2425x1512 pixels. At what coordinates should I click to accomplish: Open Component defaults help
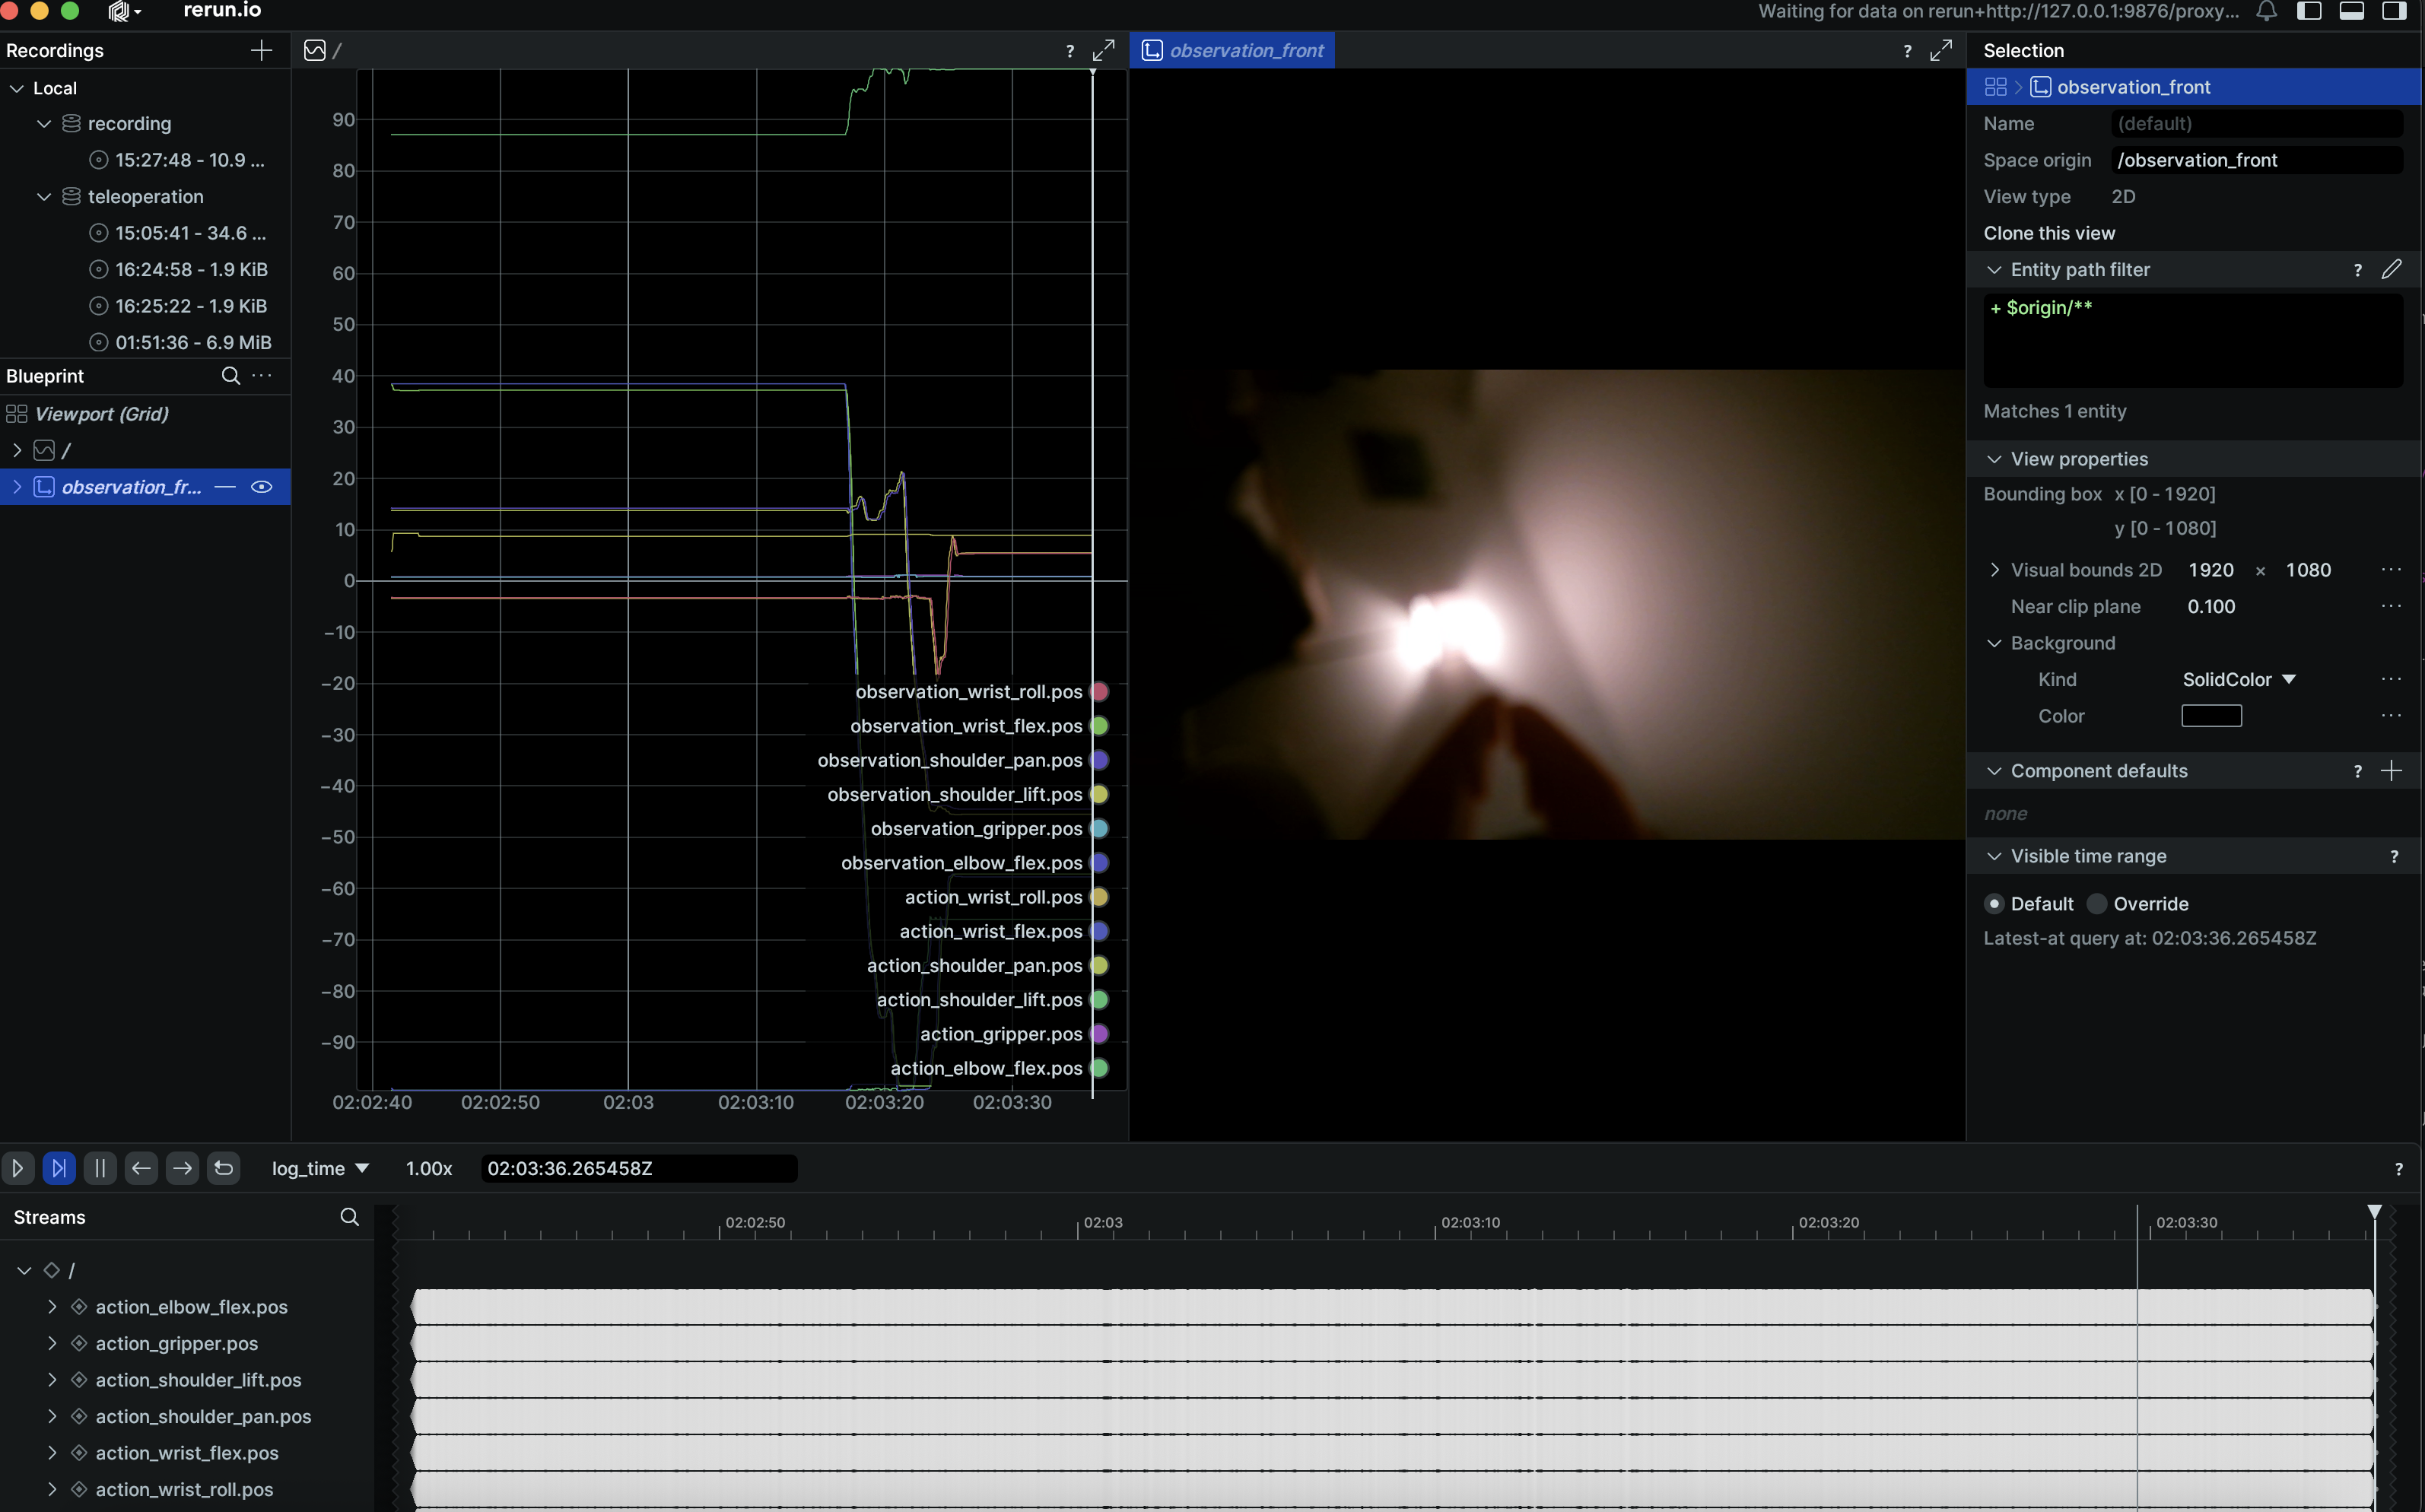(2358, 771)
